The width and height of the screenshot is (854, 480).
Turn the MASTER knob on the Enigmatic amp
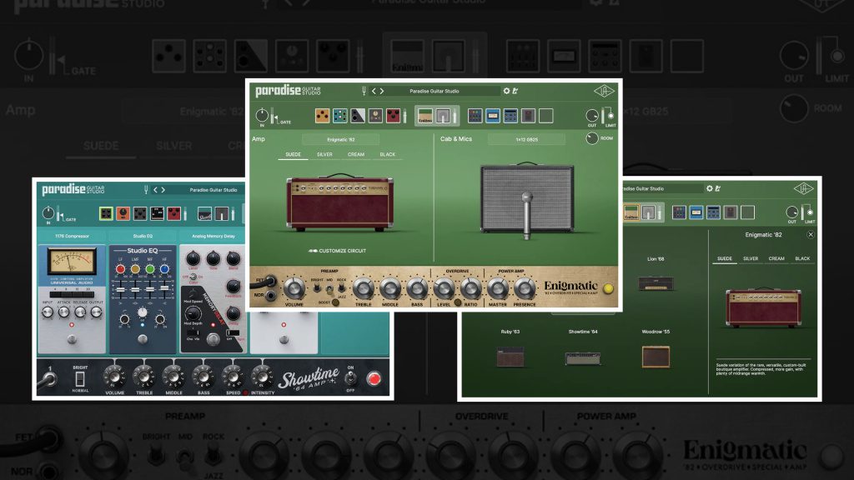point(498,289)
